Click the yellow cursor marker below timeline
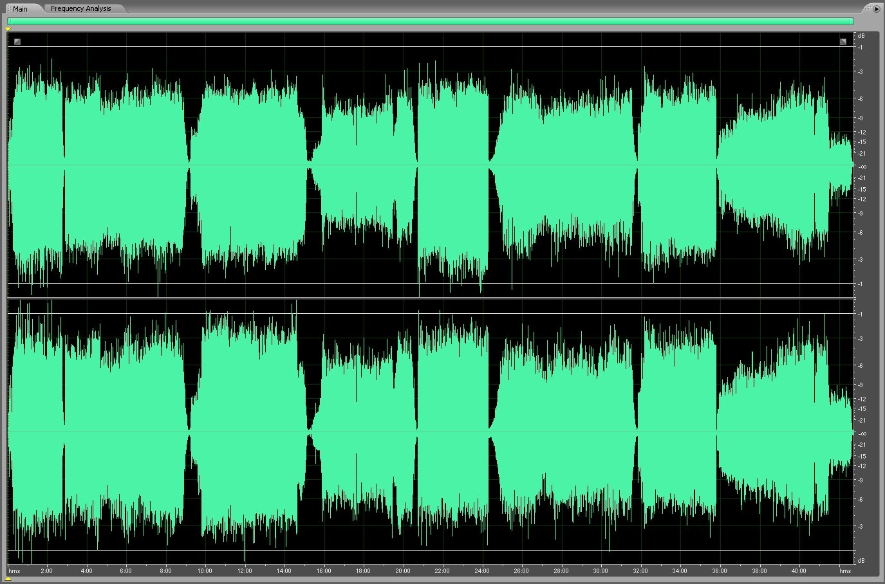Screen dimensions: 885x584 point(8,579)
